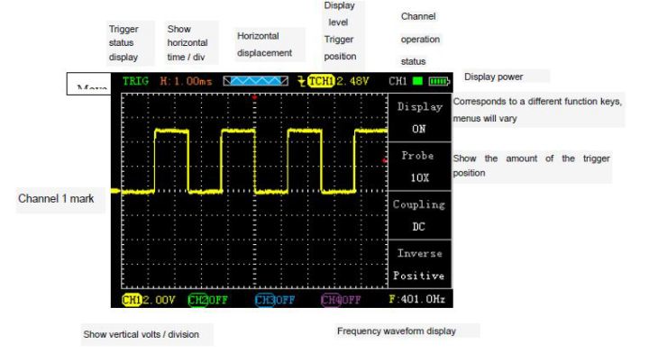Open the H: 1.00ms time base setting
Viewport: 649px width, 353px height.
pyautogui.click(x=186, y=81)
